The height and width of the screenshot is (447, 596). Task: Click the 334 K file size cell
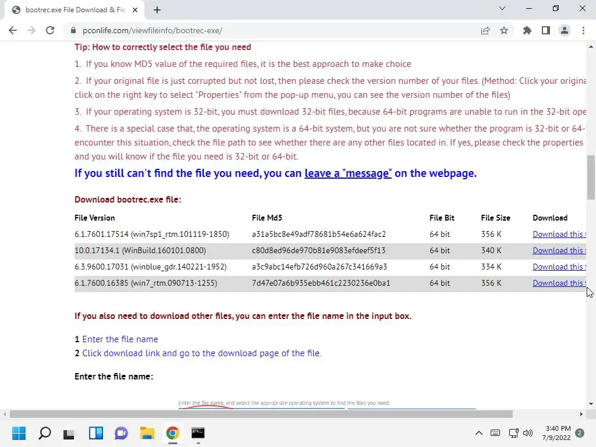(x=491, y=267)
